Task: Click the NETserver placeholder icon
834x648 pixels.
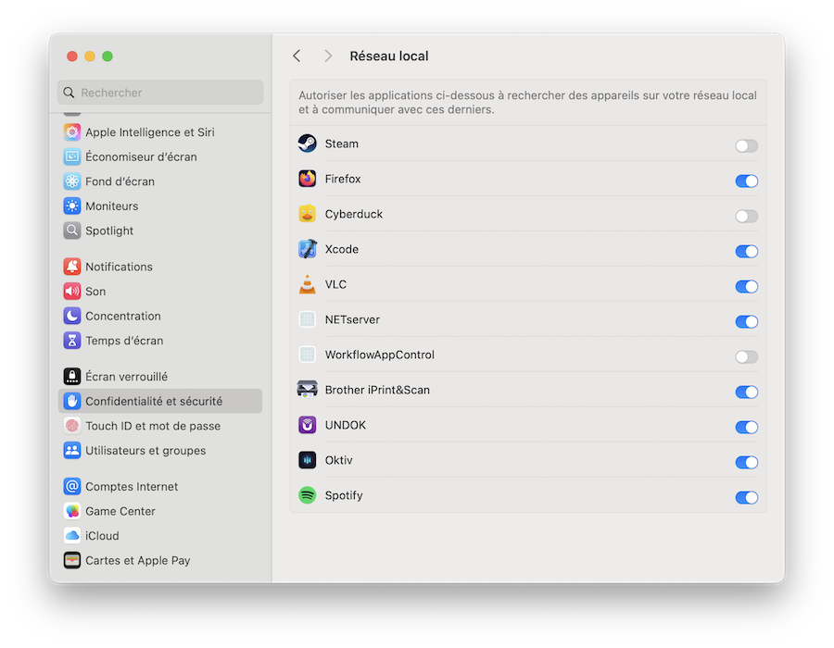Action: tap(308, 319)
